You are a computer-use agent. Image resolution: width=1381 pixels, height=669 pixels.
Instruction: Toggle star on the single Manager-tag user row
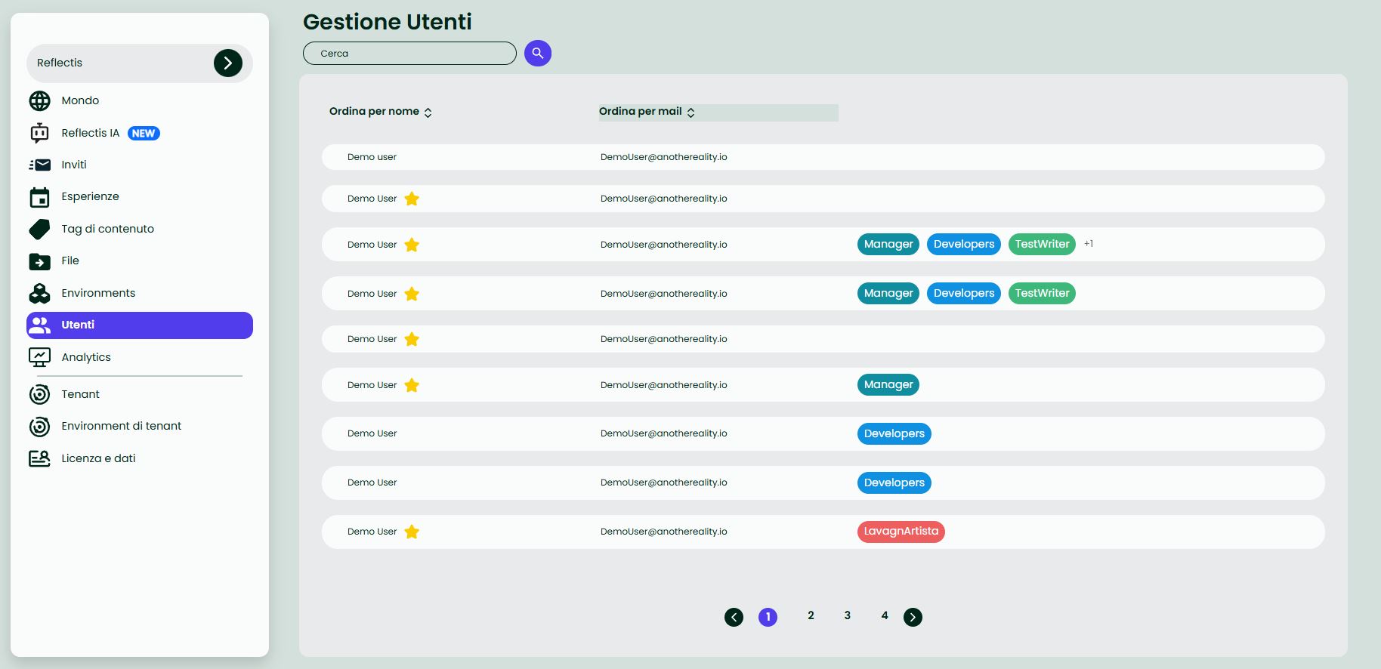(x=412, y=385)
